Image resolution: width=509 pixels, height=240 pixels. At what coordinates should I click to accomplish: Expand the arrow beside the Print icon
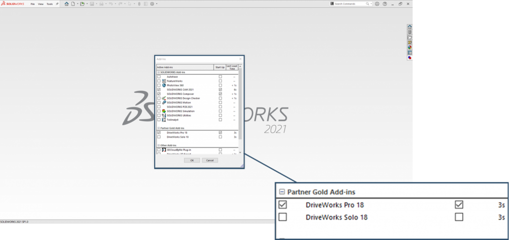(x=106, y=4)
